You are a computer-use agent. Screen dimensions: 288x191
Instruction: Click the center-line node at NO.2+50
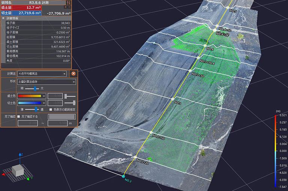click(x=151, y=132)
